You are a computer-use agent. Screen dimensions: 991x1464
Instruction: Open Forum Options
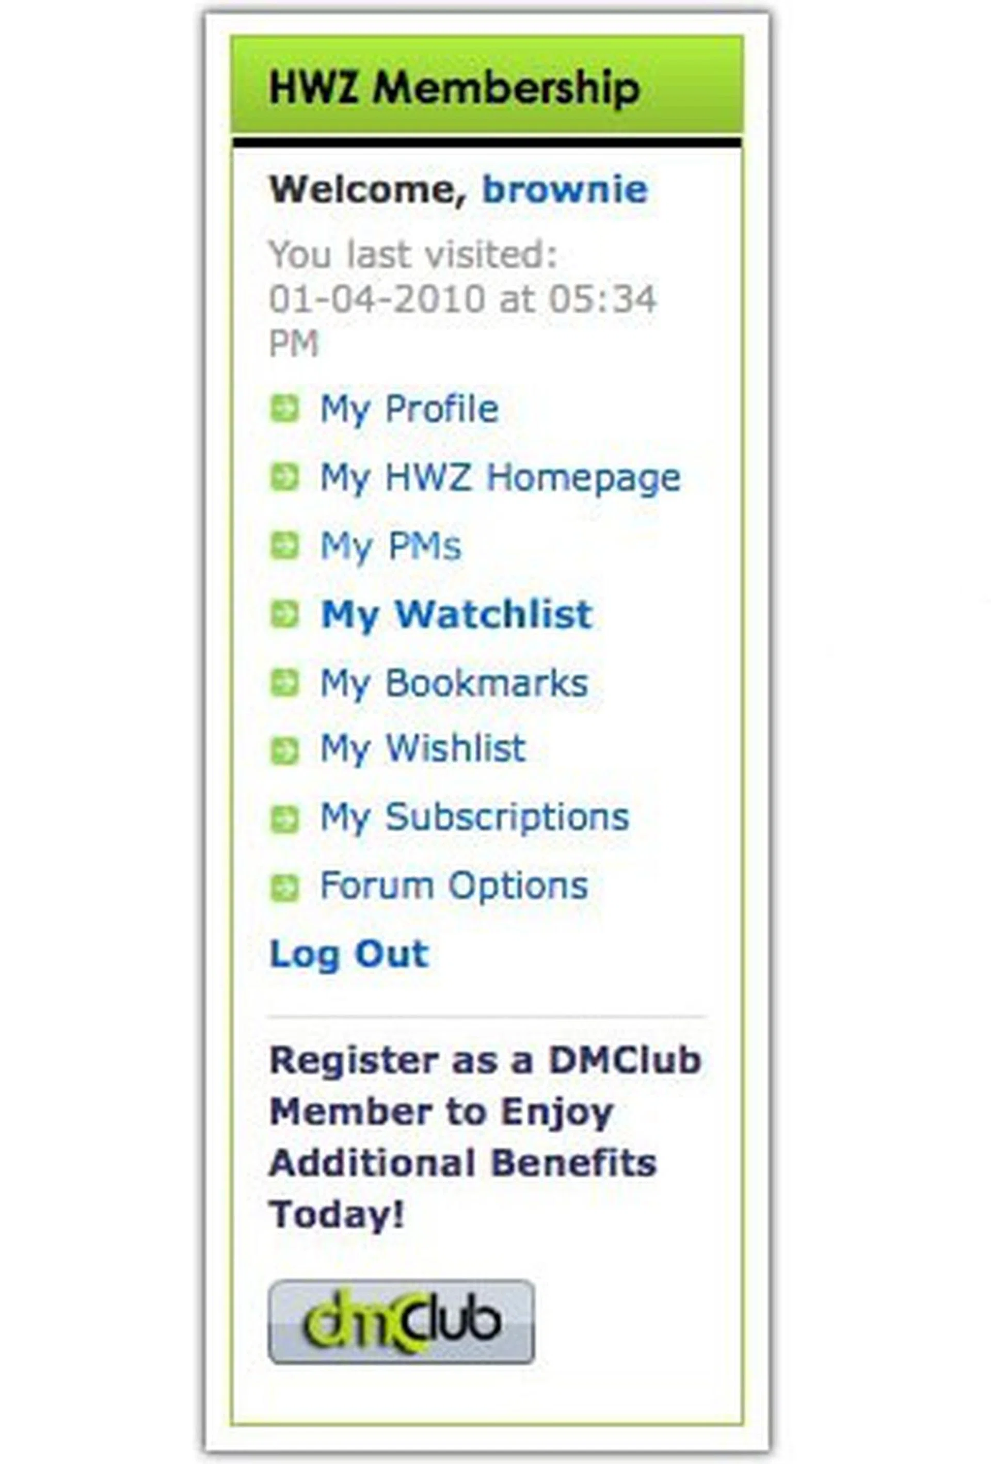pyautogui.click(x=454, y=886)
